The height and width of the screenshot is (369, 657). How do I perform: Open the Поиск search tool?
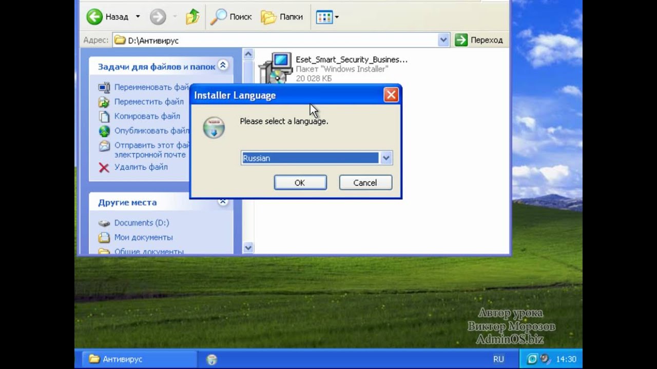pyautogui.click(x=231, y=16)
